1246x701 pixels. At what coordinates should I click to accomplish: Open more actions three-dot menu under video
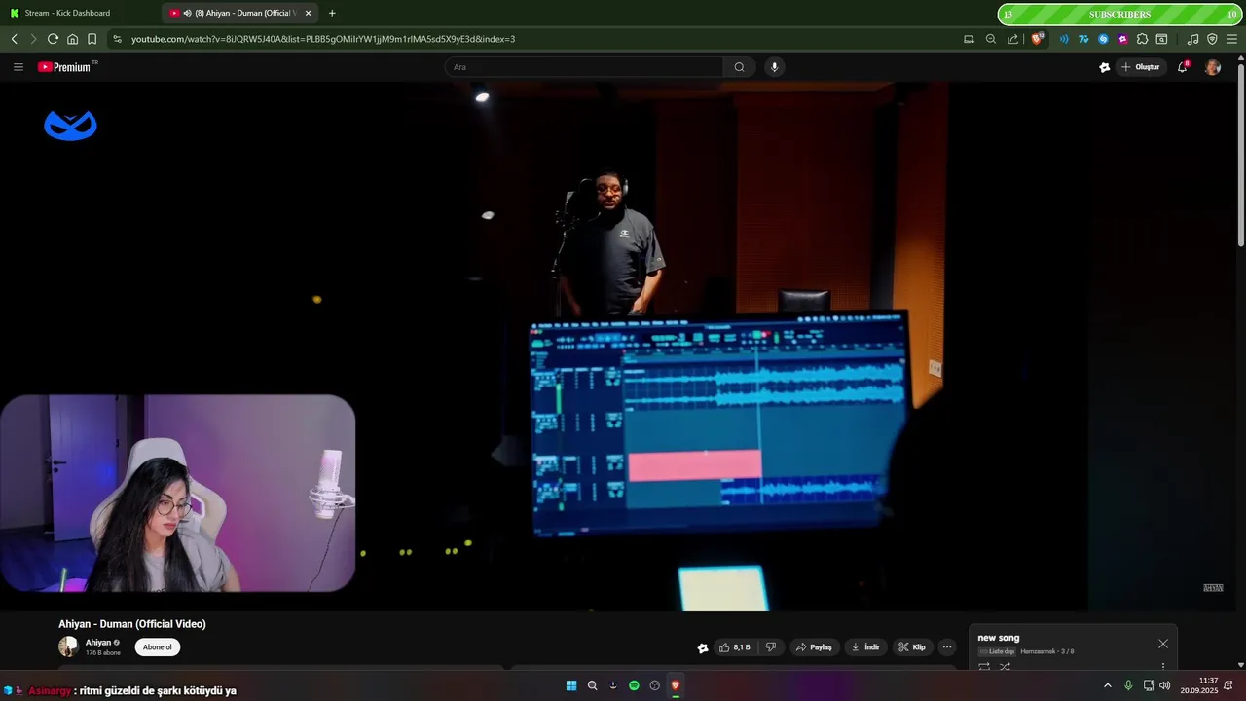(x=947, y=647)
